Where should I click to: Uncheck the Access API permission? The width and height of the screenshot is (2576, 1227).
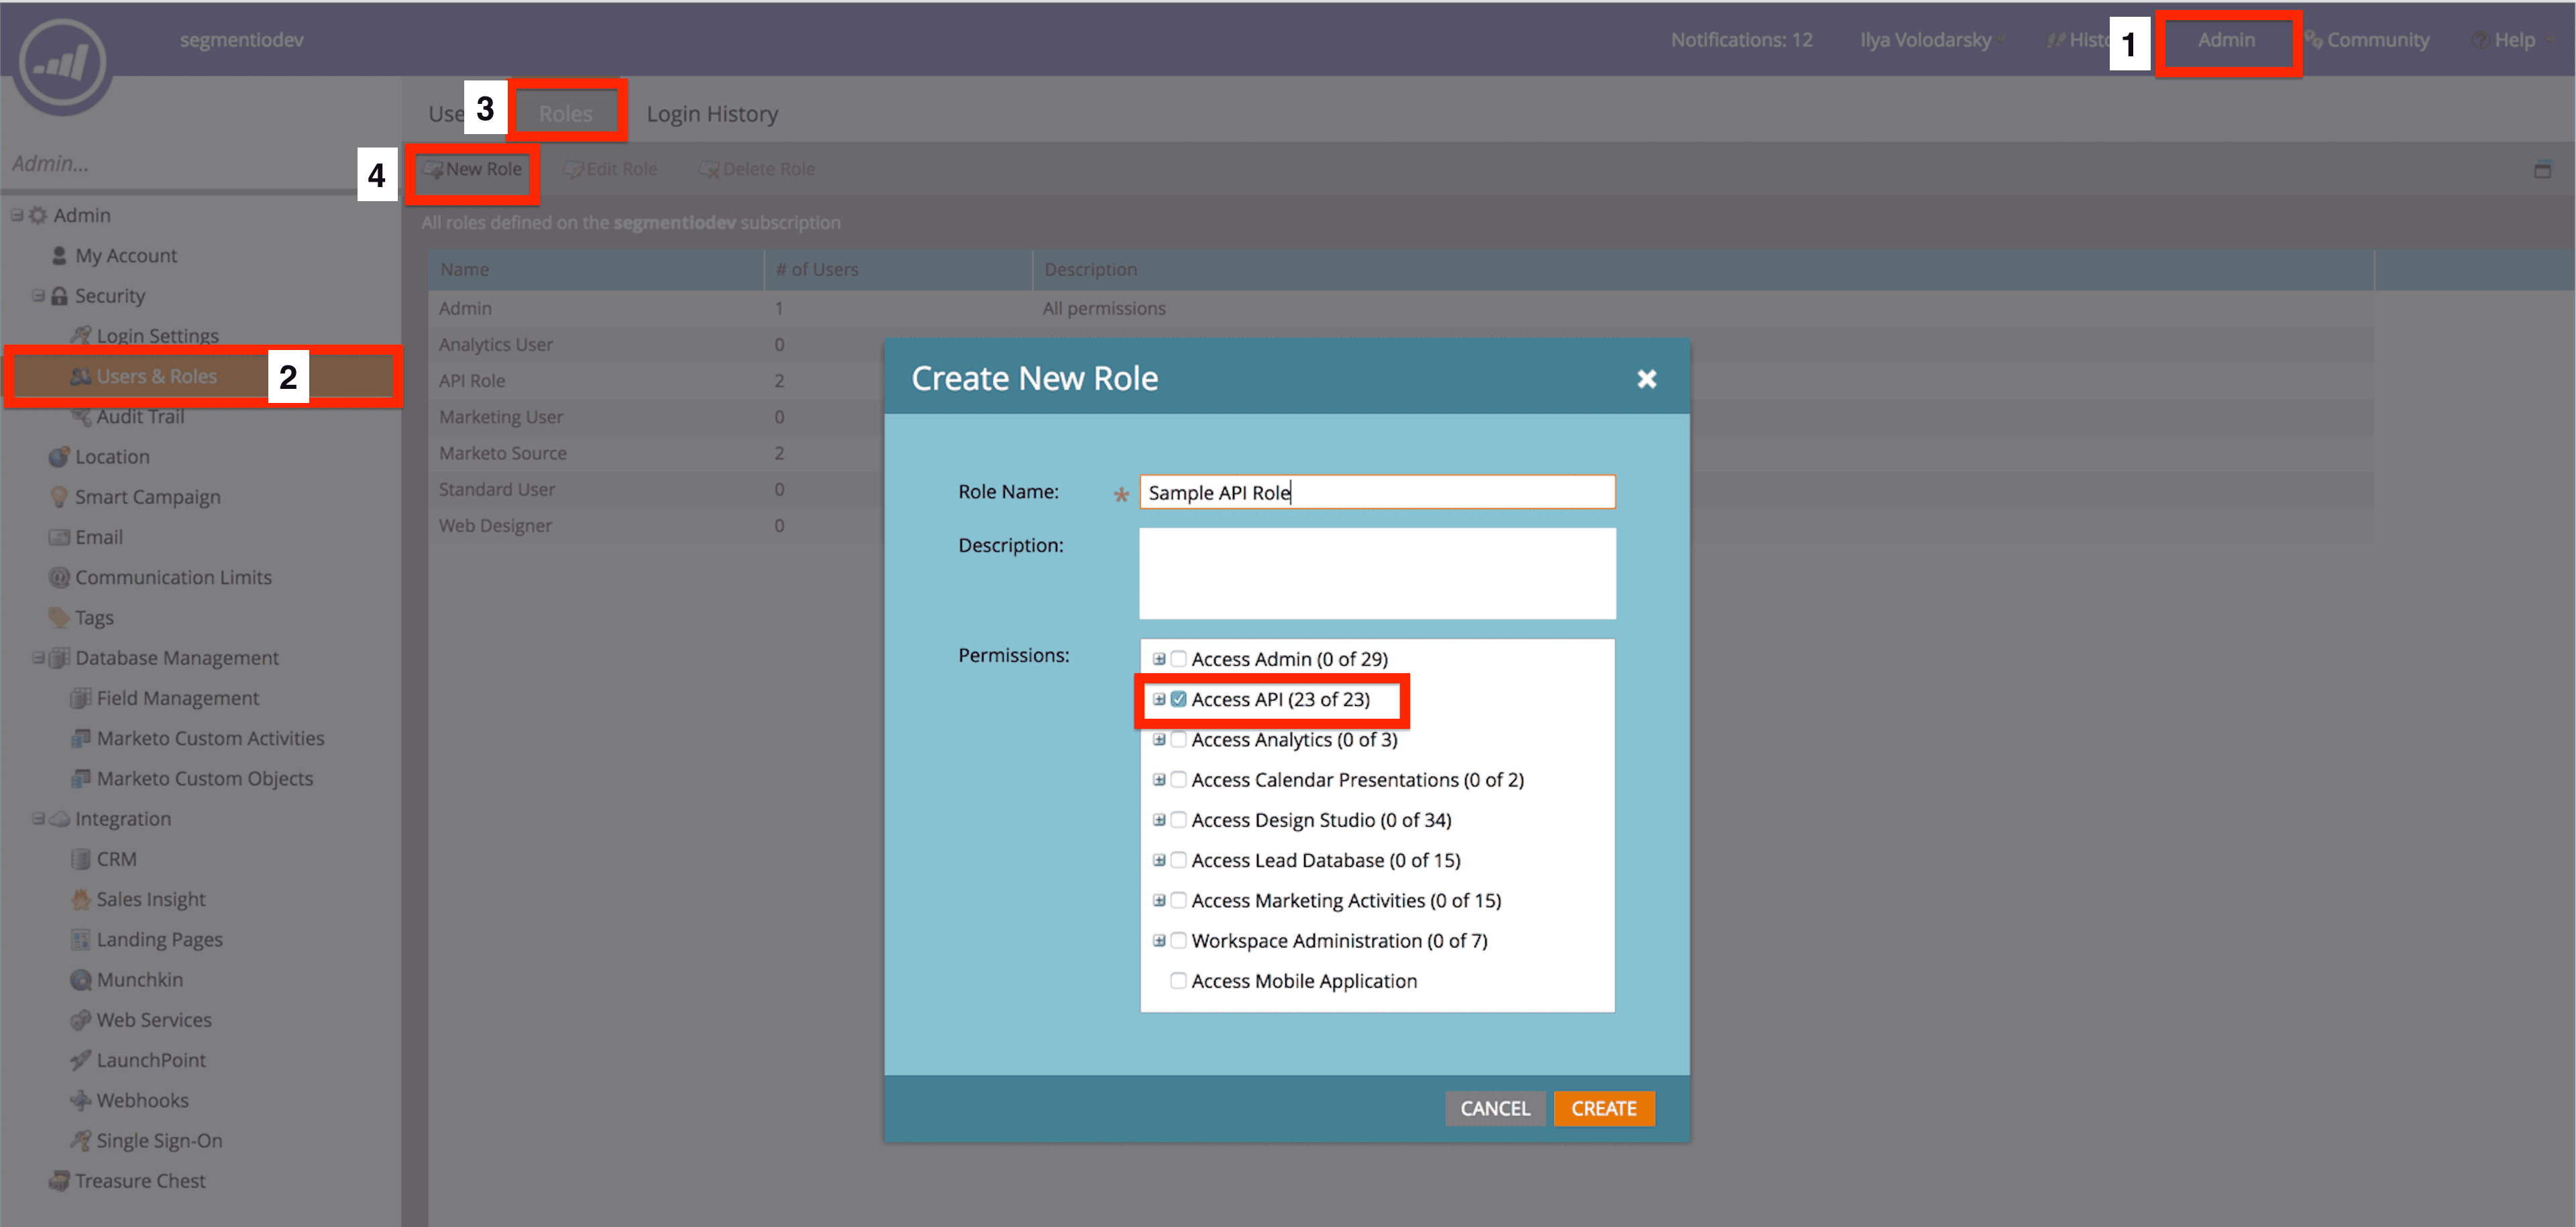click(x=1179, y=699)
